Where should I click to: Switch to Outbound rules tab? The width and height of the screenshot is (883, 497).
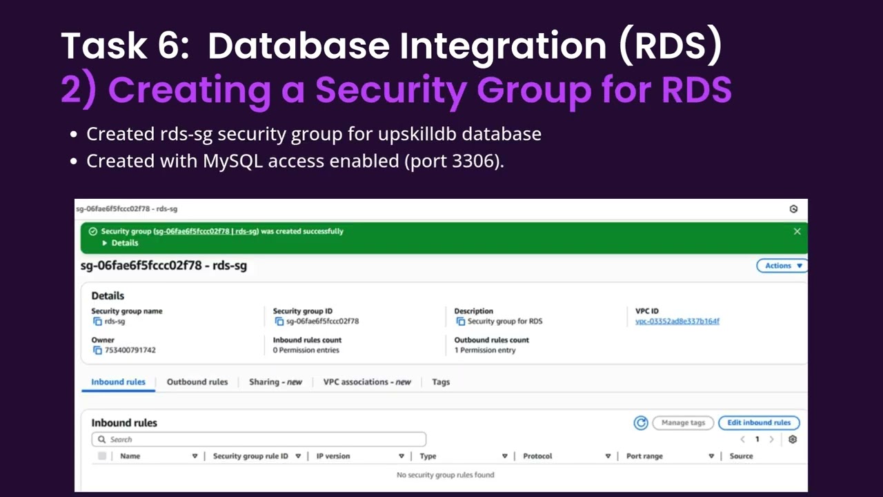point(197,382)
